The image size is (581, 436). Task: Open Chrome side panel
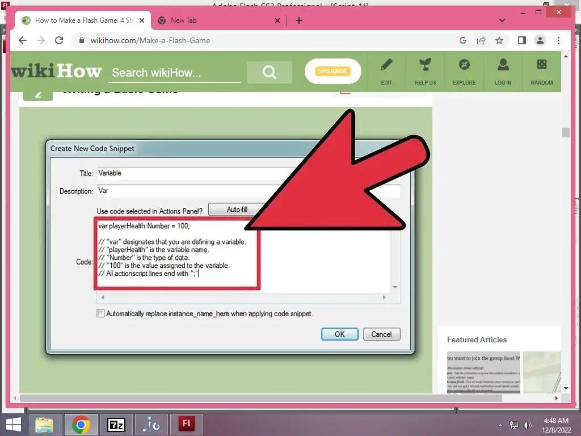pyautogui.click(x=522, y=40)
